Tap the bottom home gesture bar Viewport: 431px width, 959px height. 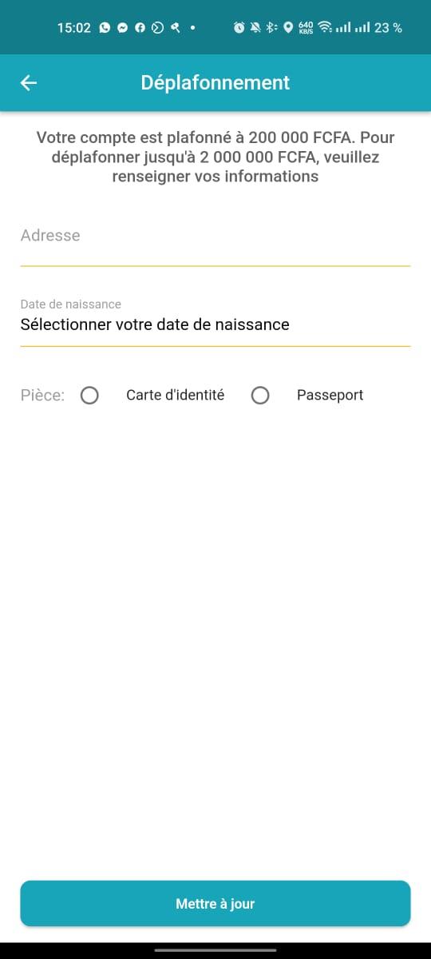point(215,950)
